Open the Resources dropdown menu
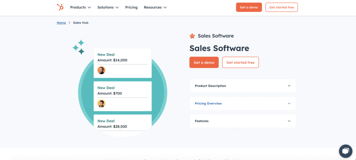This screenshot has width=356, height=160. [155, 7]
